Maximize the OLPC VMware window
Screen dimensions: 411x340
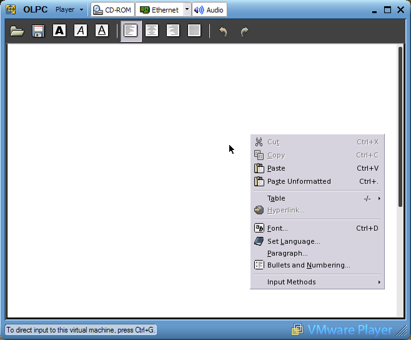[x=387, y=10]
